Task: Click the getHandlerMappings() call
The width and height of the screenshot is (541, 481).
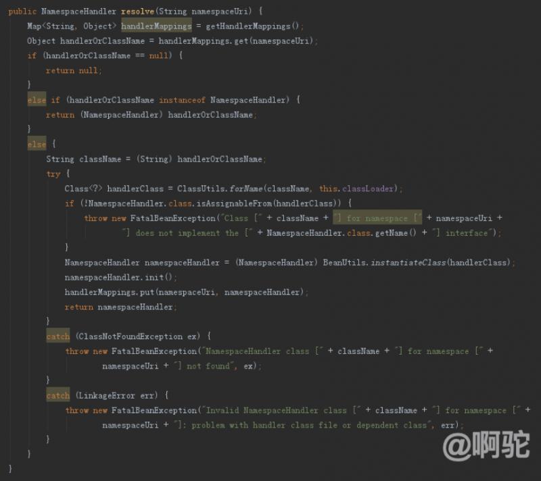Action: [252, 26]
